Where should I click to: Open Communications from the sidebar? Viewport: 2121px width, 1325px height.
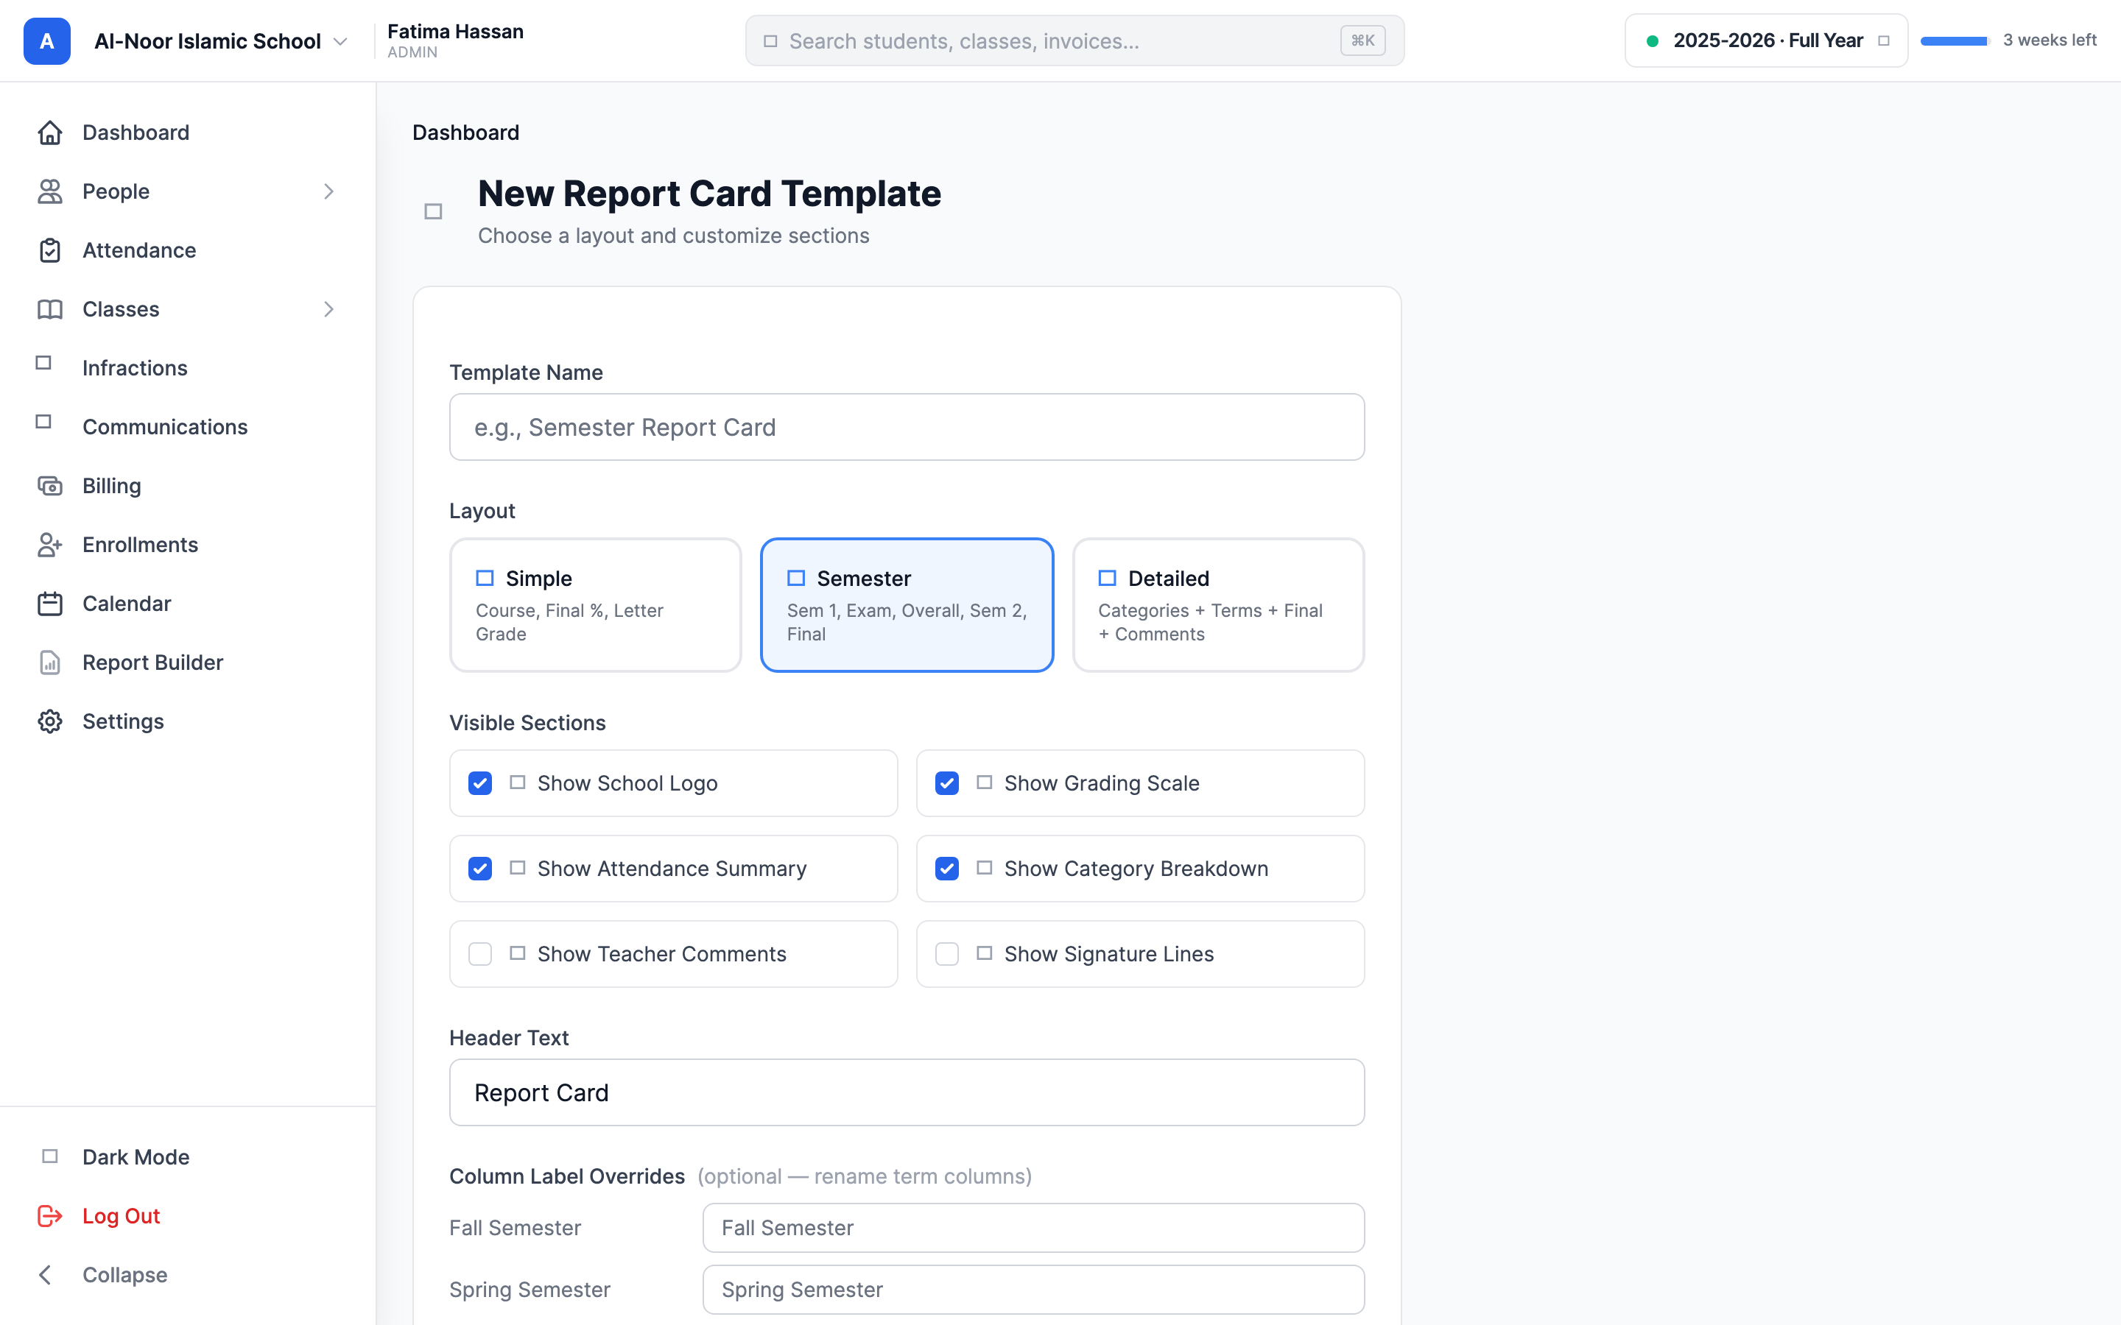pos(165,427)
